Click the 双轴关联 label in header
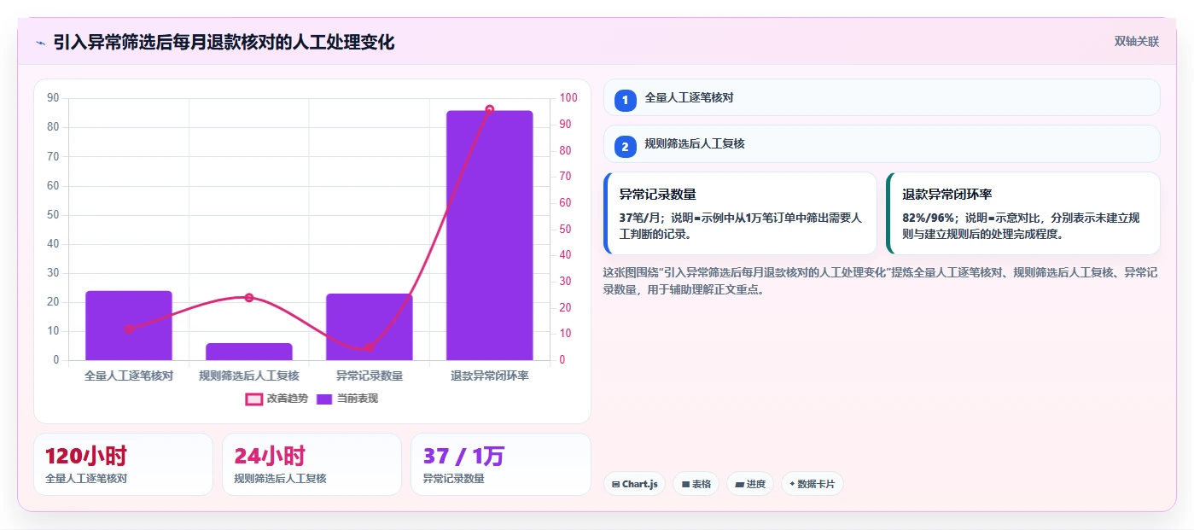Screen dimensions: 1194x530 [x=1136, y=42]
